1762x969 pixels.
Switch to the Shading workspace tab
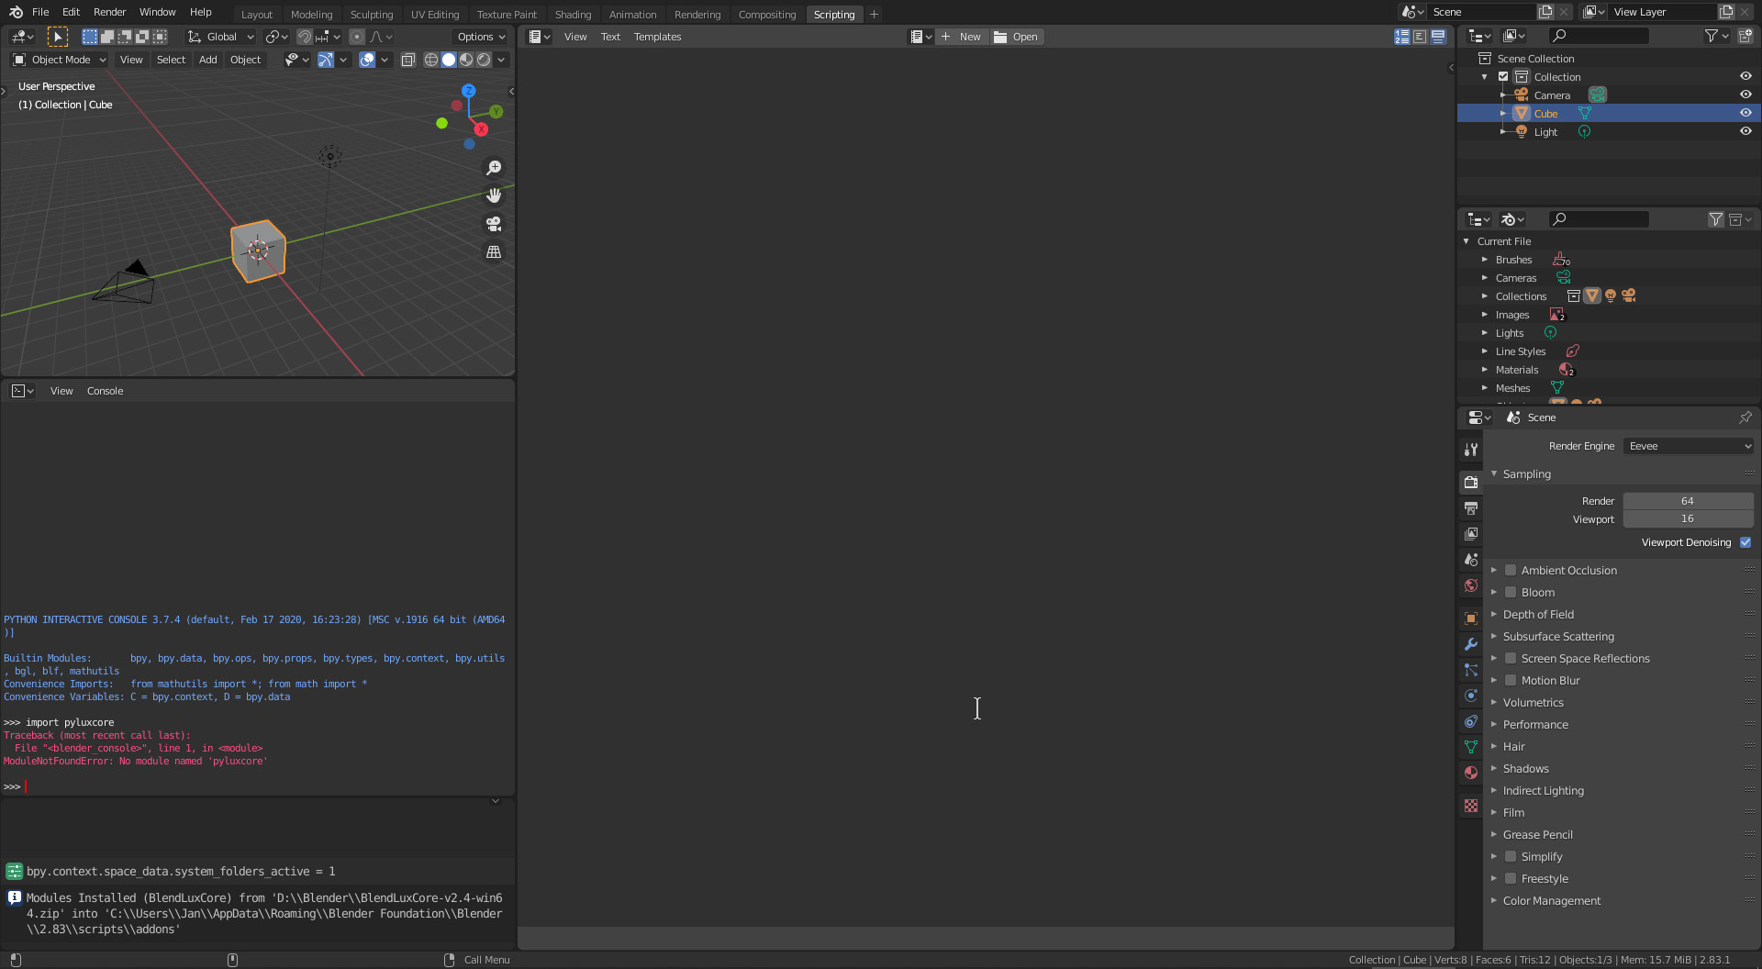coord(573,15)
